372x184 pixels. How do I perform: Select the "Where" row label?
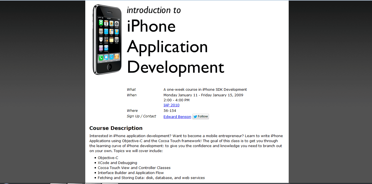132,111
